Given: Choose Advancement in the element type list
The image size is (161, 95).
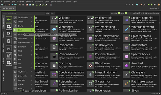Looking at the screenshot, I should point(23,18).
